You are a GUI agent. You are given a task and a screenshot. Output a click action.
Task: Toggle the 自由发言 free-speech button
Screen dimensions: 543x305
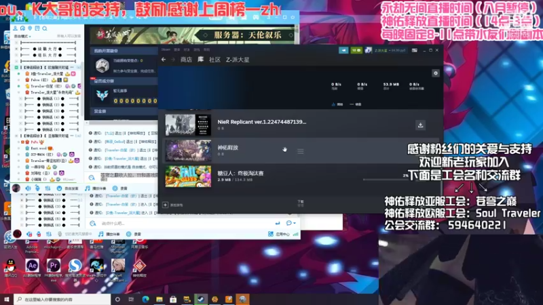(x=67, y=188)
